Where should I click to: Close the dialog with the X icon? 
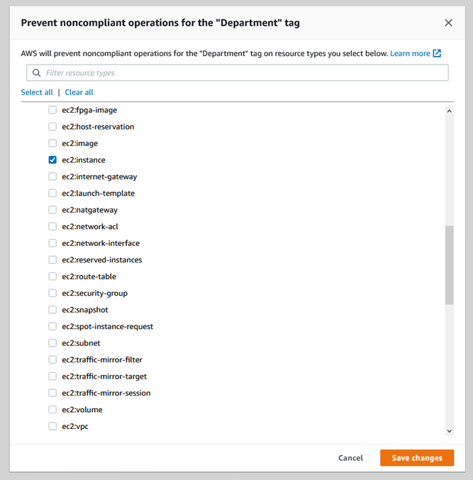448,23
